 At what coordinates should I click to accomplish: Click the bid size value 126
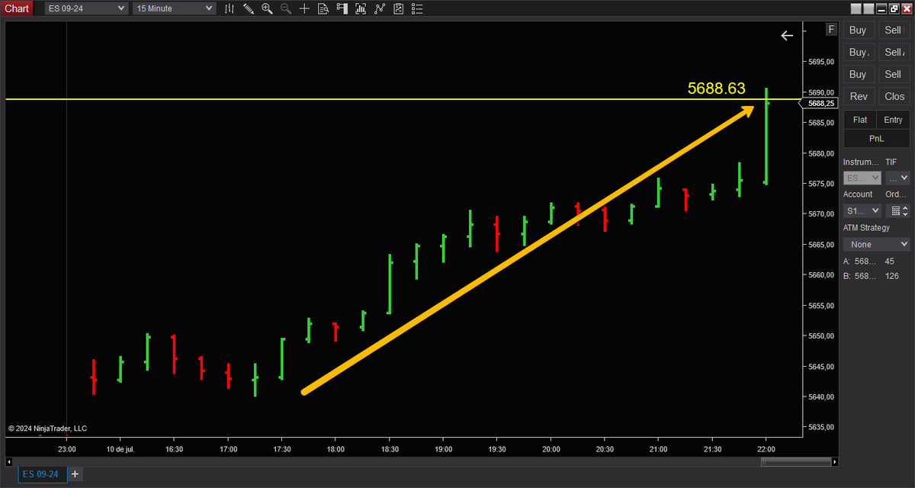(x=892, y=276)
